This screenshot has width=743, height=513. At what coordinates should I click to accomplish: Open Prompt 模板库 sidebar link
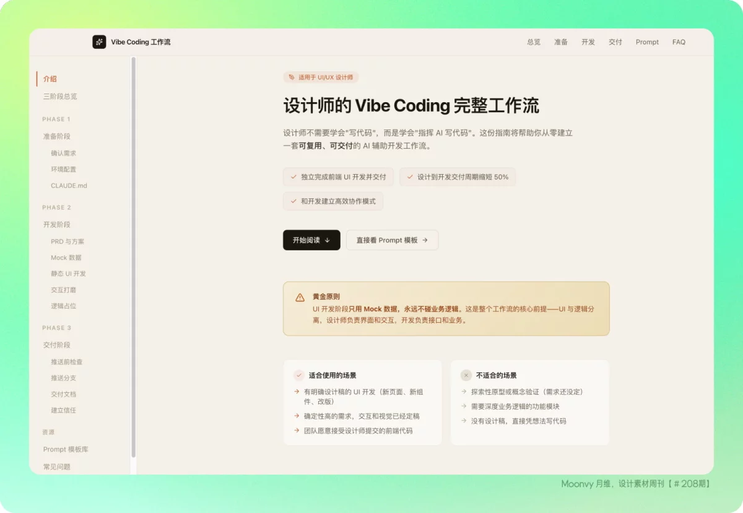[x=66, y=449]
